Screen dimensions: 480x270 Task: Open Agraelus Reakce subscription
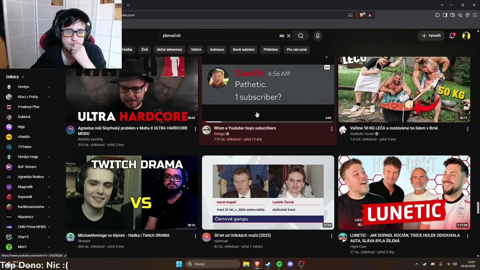28,177
